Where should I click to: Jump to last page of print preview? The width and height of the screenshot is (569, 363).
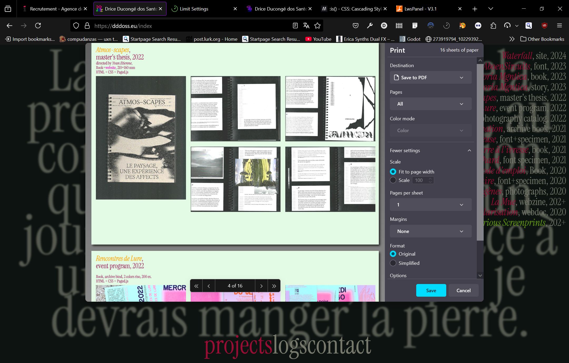pyautogui.click(x=274, y=286)
